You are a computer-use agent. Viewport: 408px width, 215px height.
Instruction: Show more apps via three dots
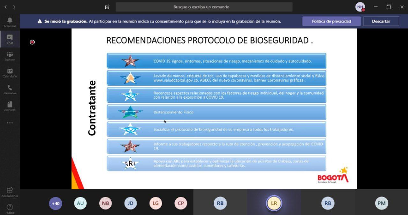10,123
